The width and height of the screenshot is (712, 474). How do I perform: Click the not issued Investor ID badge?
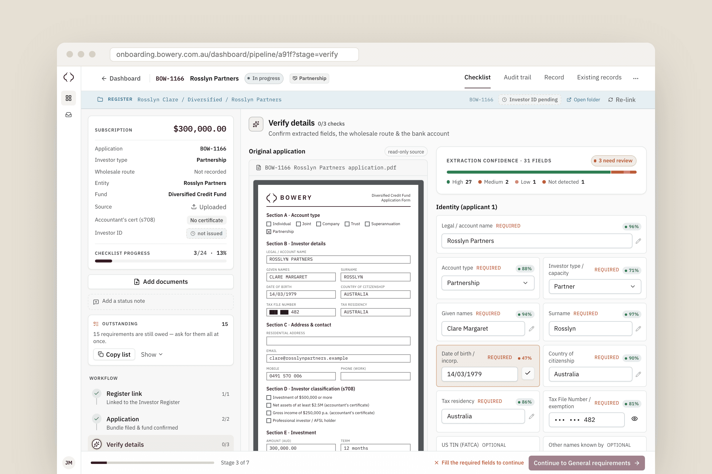[x=206, y=233]
